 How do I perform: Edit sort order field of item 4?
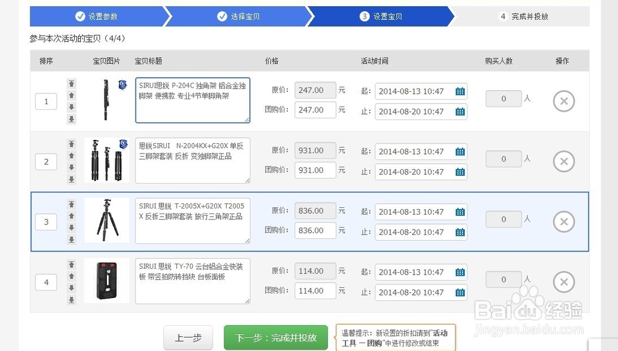coord(46,282)
